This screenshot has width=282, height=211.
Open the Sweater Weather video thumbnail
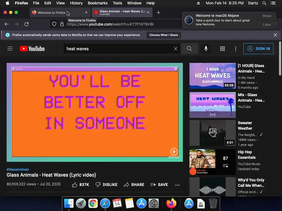click(x=212, y=133)
